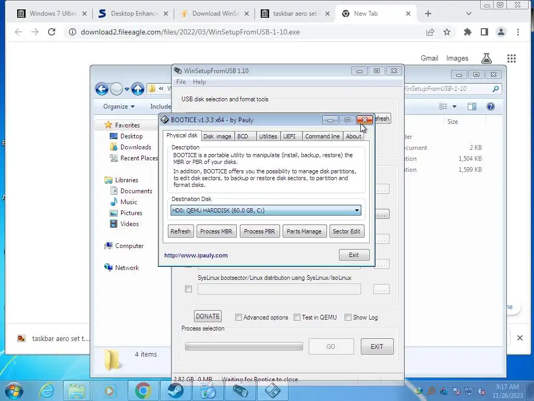The image size is (534, 401).
Task: Switch to the Windows 7 Ultimate tab
Action: click(53, 14)
